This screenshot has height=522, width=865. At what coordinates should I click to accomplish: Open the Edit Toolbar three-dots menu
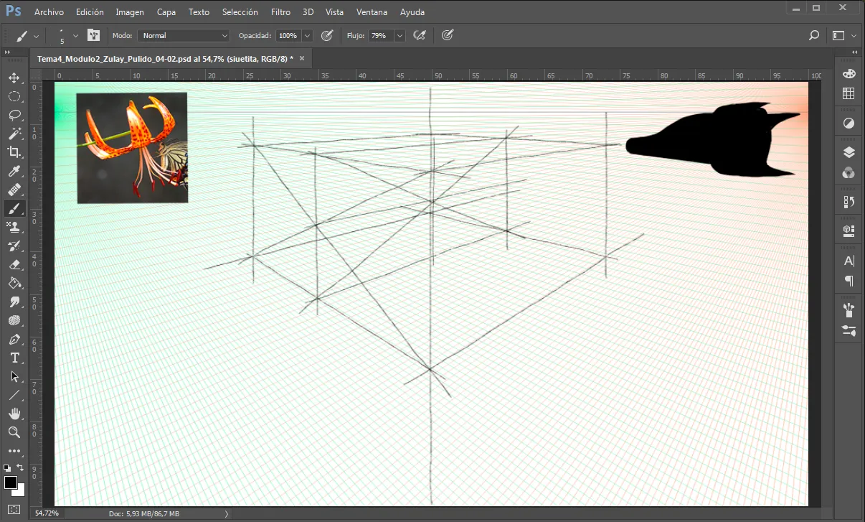click(14, 452)
